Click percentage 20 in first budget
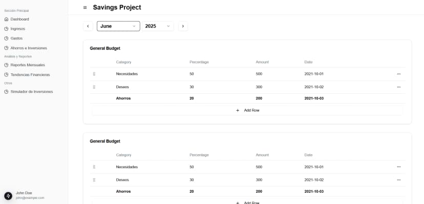The image size is (424, 204). [x=192, y=98]
